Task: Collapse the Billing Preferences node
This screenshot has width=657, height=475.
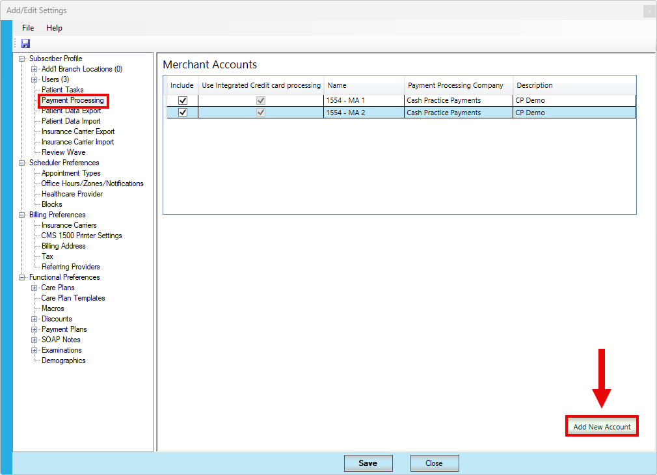Action: point(21,215)
